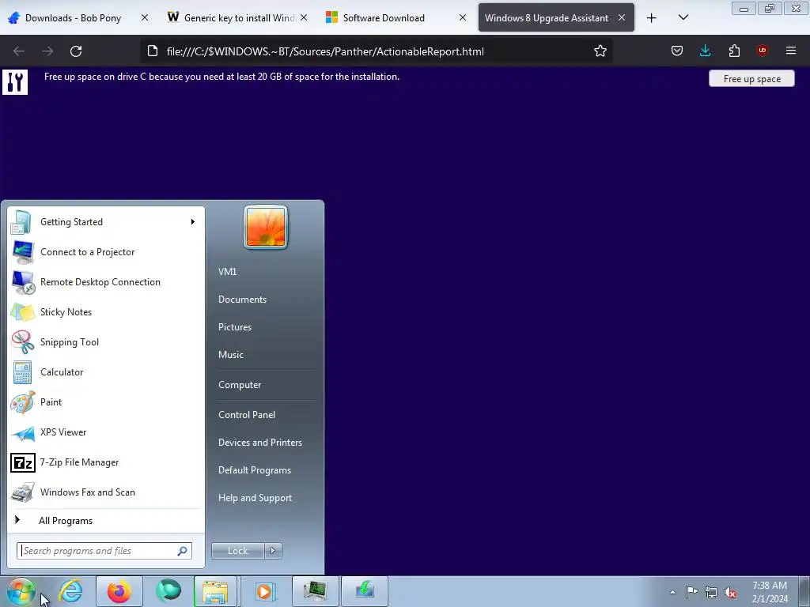Click the search magnifier icon
Screen dimensions: 810x607
click(183, 551)
